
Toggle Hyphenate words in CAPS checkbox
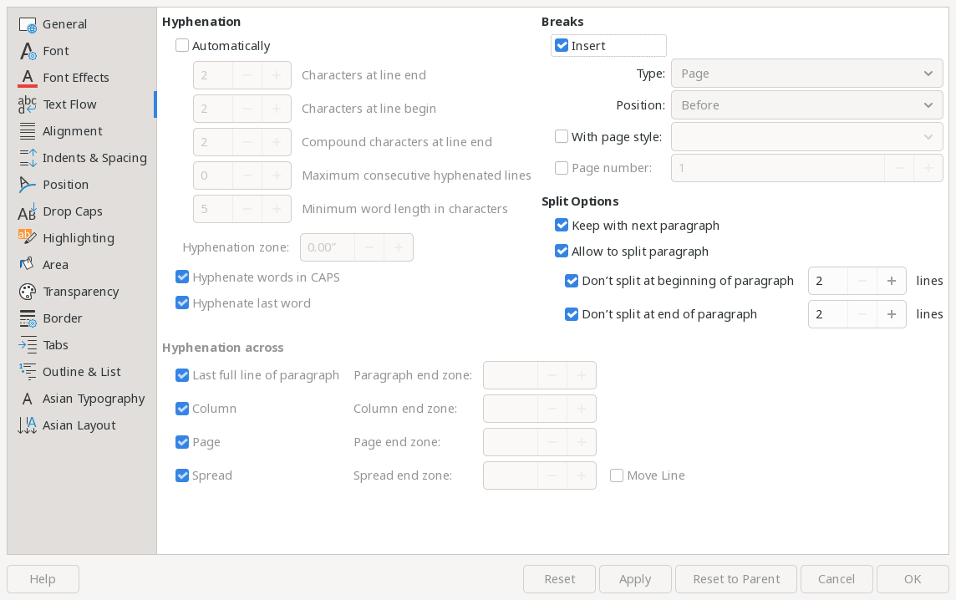(181, 277)
